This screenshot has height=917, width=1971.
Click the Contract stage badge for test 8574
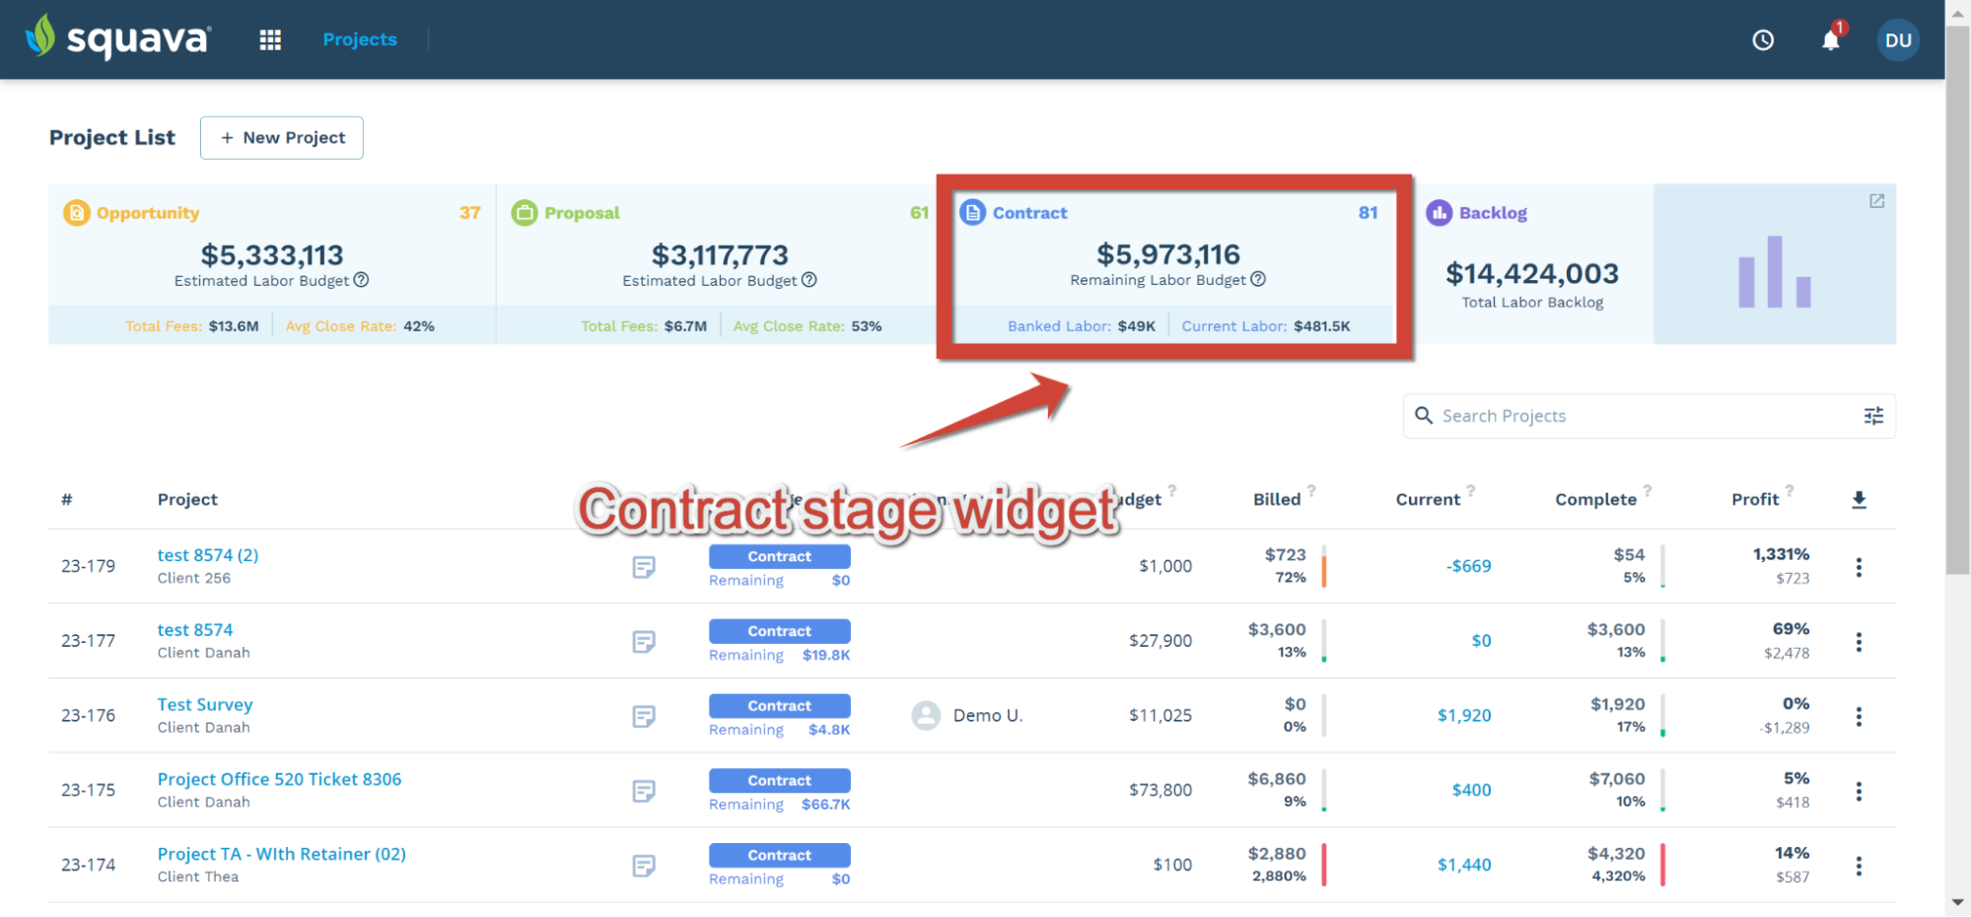point(779,631)
